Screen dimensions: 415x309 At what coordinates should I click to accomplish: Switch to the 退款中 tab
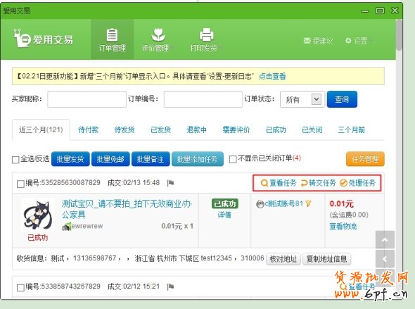tap(196, 130)
